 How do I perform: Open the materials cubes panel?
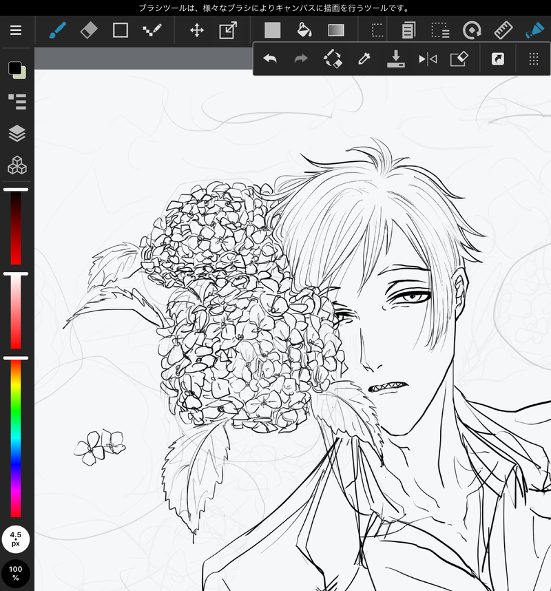click(17, 165)
